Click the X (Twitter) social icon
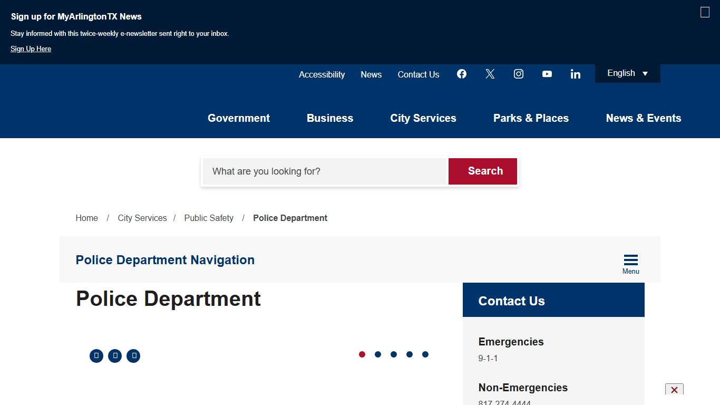720x405 pixels. [490, 74]
